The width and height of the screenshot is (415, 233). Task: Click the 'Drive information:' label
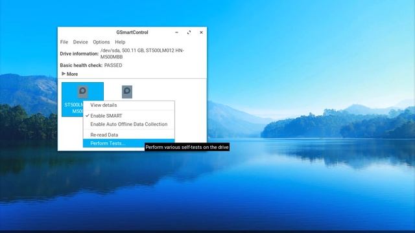click(79, 54)
